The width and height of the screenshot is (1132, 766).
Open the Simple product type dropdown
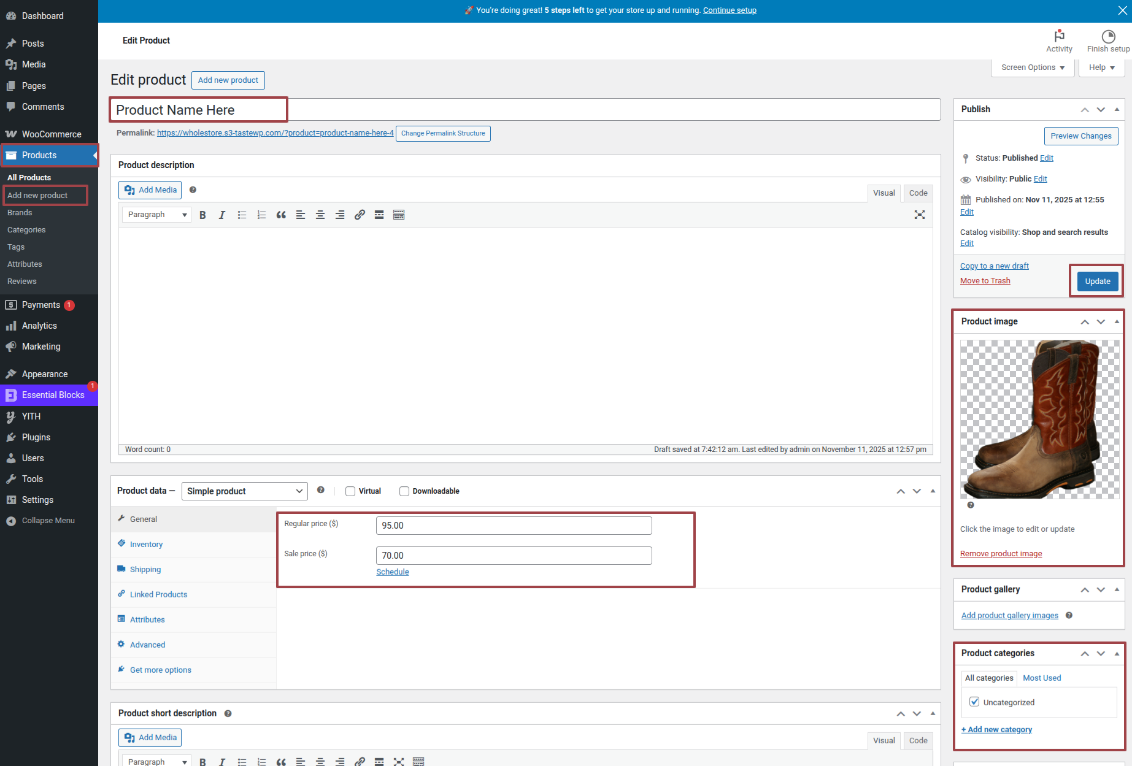coord(244,491)
